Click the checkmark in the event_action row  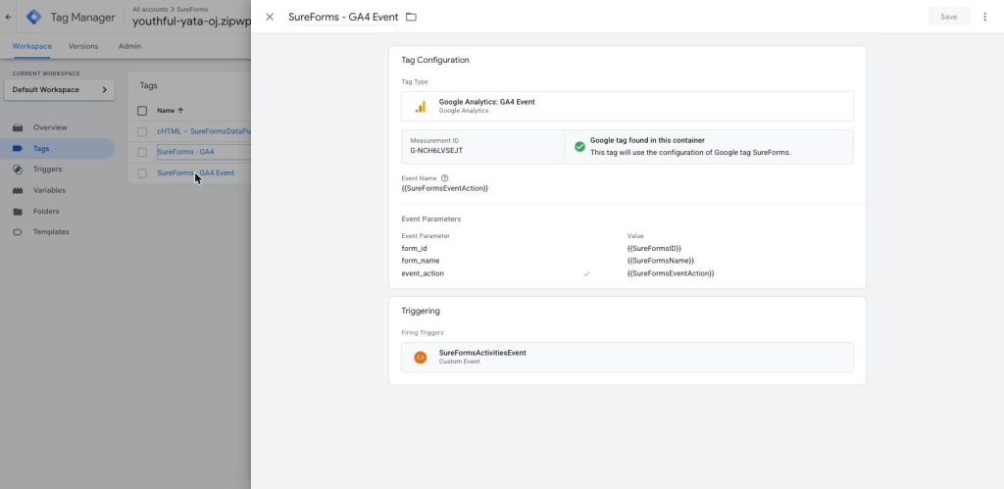pyautogui.click(x=586, y=273)
